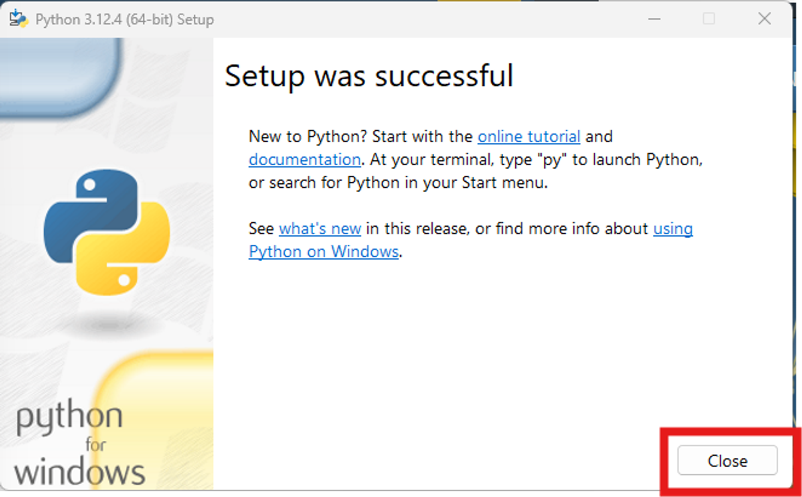This screenshot has width=802, height=497.
Task: Click the 'python' wordmark text
Action: click(69, 416)
